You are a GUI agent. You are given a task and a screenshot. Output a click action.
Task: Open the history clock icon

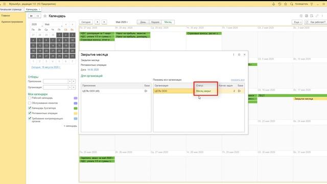279,4
